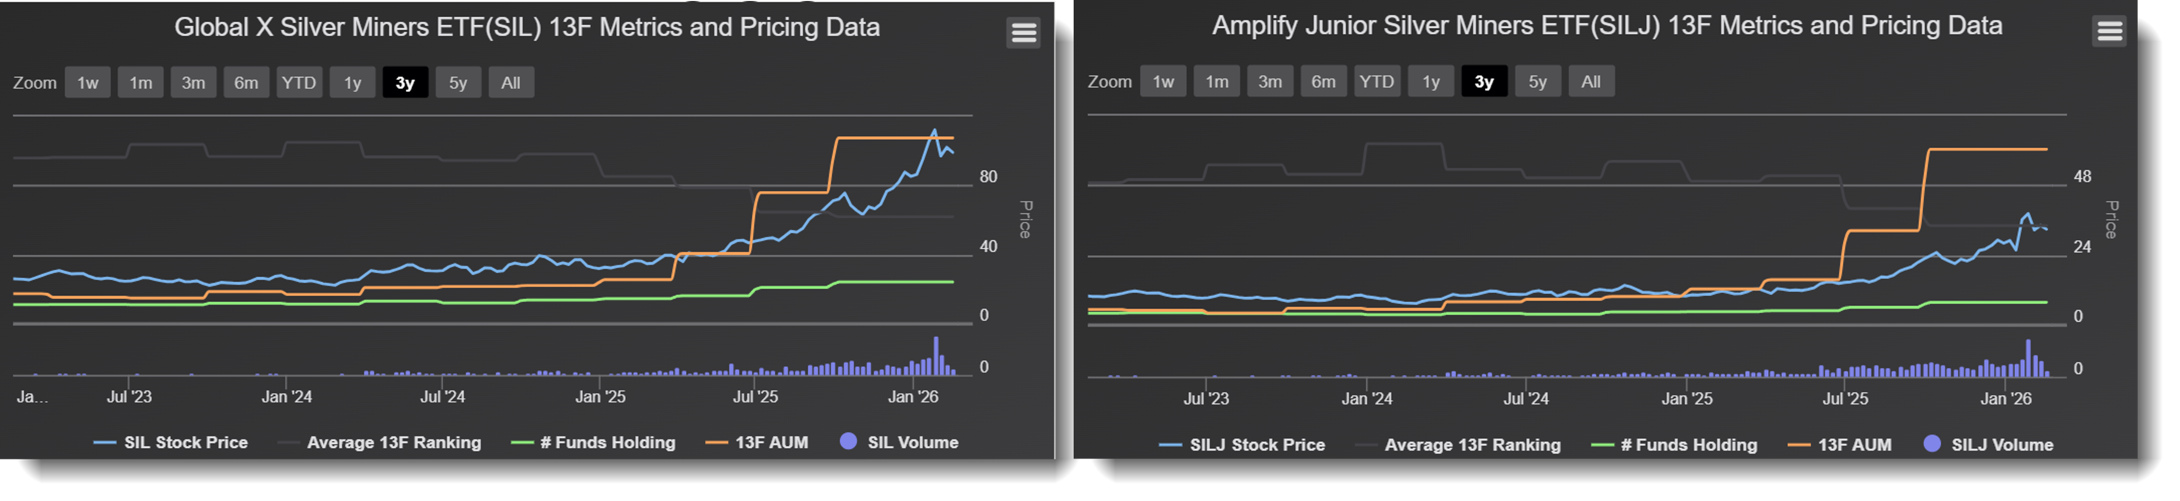This screenshot has width=2180, height=501.
Task: Toggle SILJ Volume series in legend
Action: point(1989,445)
